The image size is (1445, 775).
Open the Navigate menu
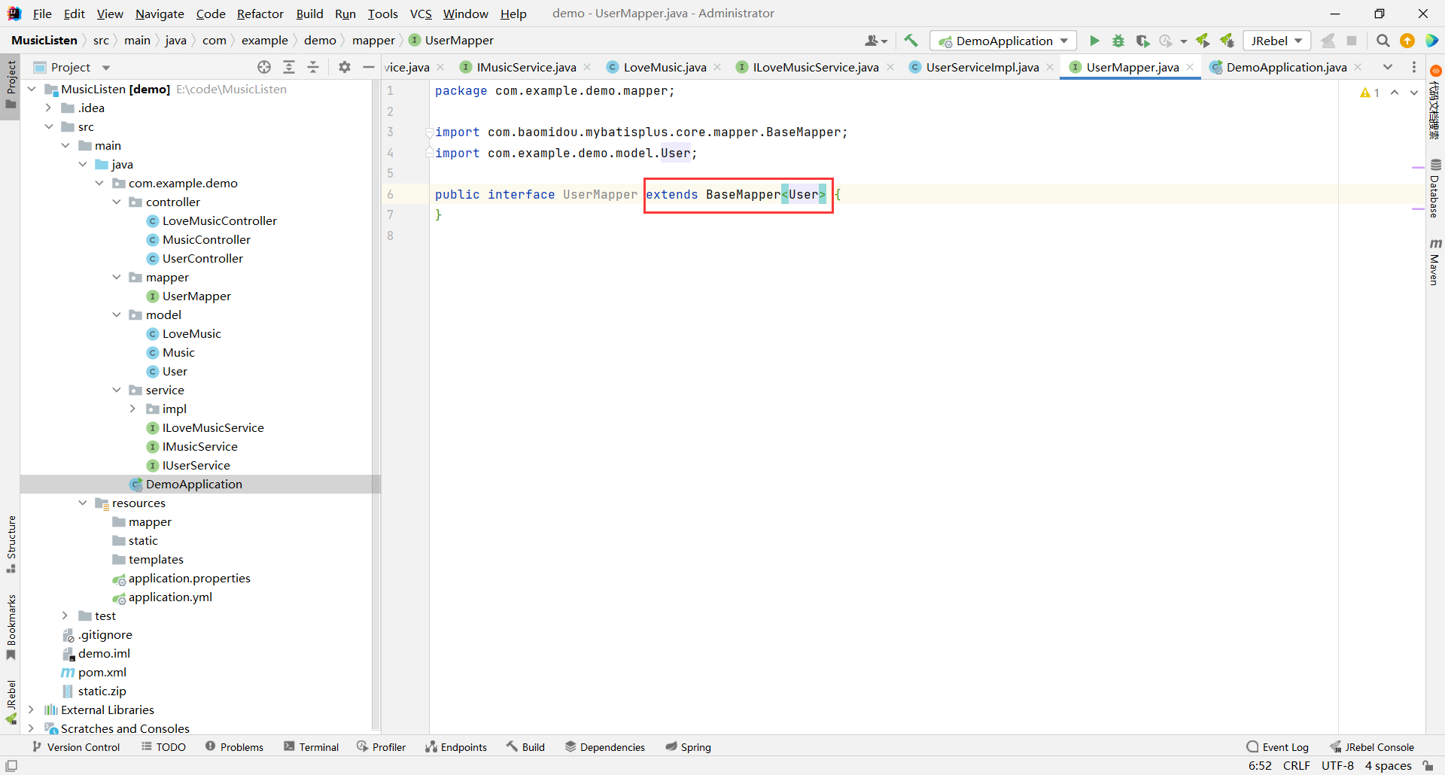(160, 14)
